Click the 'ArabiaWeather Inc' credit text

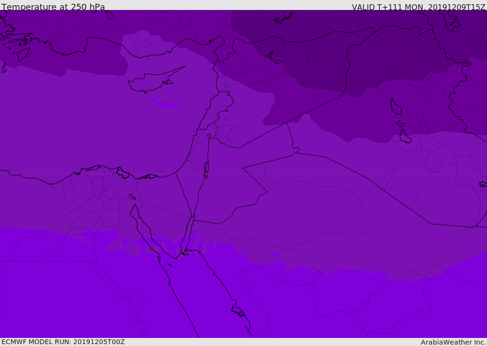pyautogui.click(x=453, y=342)
